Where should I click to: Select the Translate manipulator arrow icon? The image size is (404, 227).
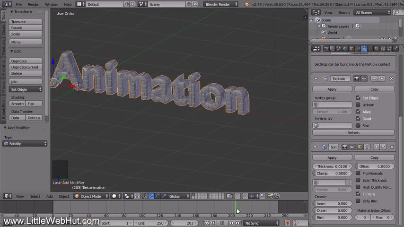click(151, 196)
